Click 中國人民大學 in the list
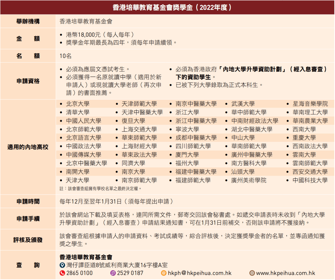Viewport: 335px width, 280px height. 83,121
